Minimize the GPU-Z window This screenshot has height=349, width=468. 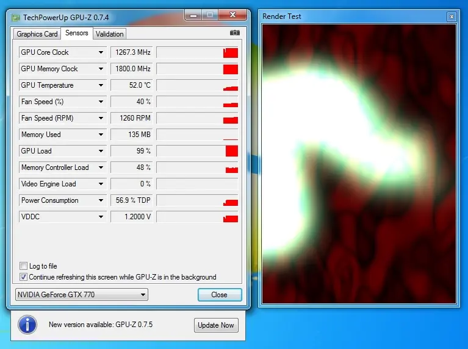point(193,15)
